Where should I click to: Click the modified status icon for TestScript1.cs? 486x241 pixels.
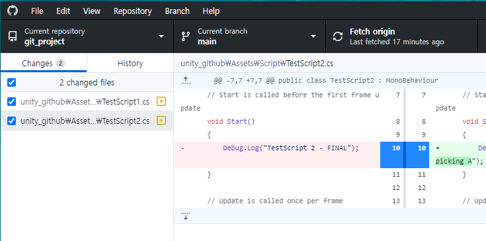161,101
